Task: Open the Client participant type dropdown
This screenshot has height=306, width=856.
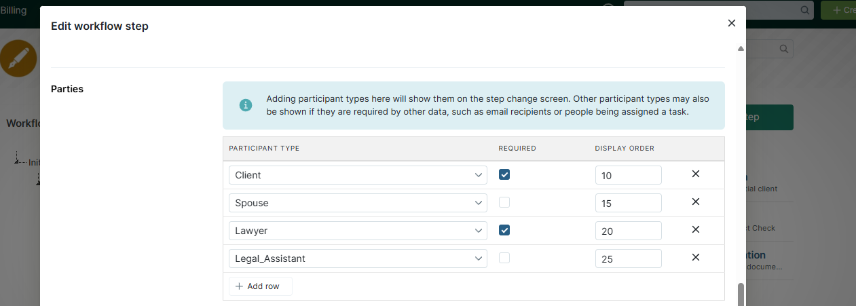Action: [358, 175]
